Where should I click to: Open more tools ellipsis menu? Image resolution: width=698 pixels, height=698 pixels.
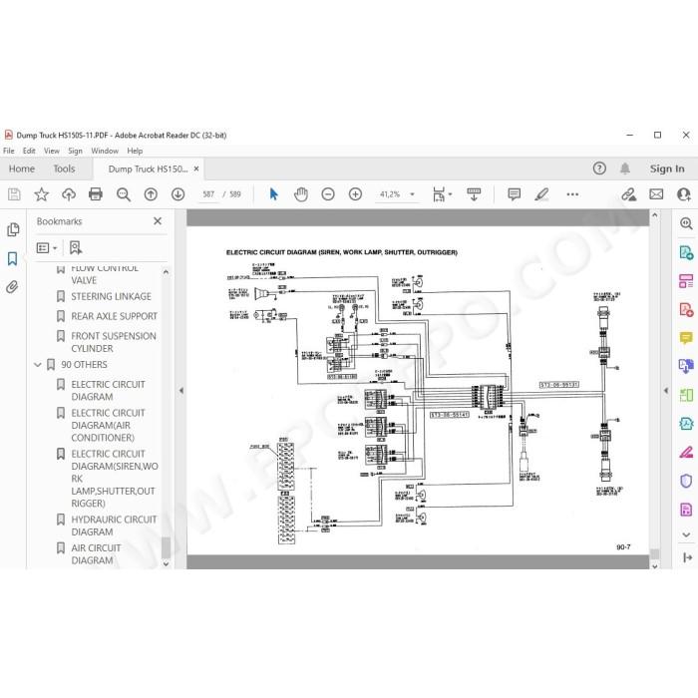pyautogui.click(x=572, y=194)
